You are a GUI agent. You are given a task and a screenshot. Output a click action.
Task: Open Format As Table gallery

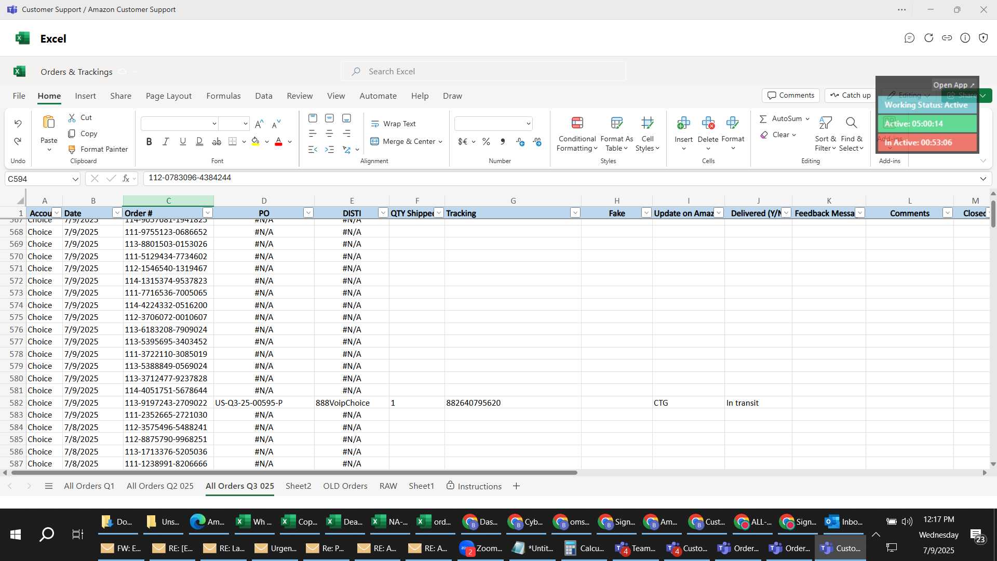616,133
